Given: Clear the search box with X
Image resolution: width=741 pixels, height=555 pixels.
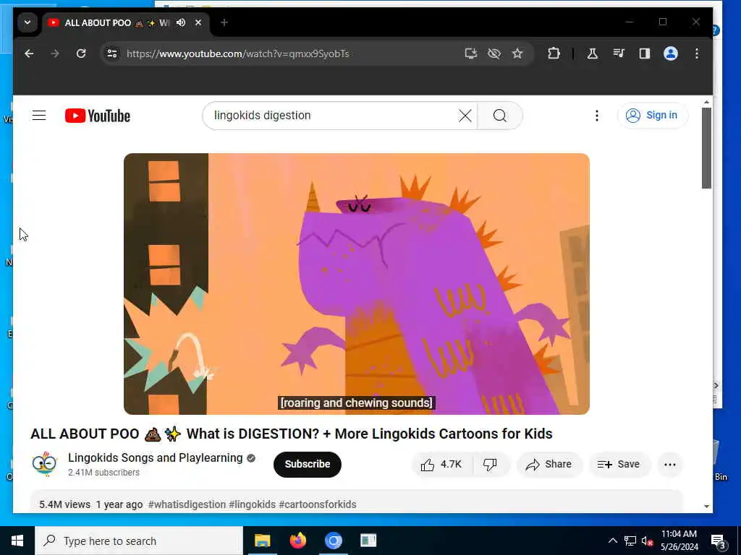Looking at the screenshot, I should 465,116.
